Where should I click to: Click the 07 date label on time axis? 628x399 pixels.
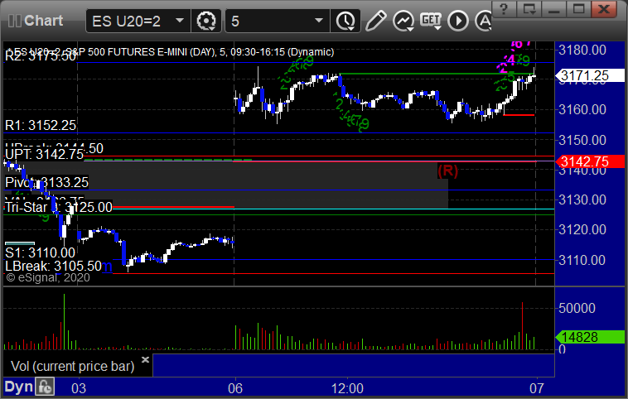point(537,388)
